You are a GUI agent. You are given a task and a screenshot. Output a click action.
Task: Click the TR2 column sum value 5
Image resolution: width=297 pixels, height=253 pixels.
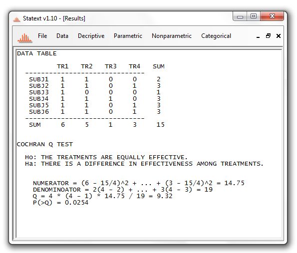87,125
